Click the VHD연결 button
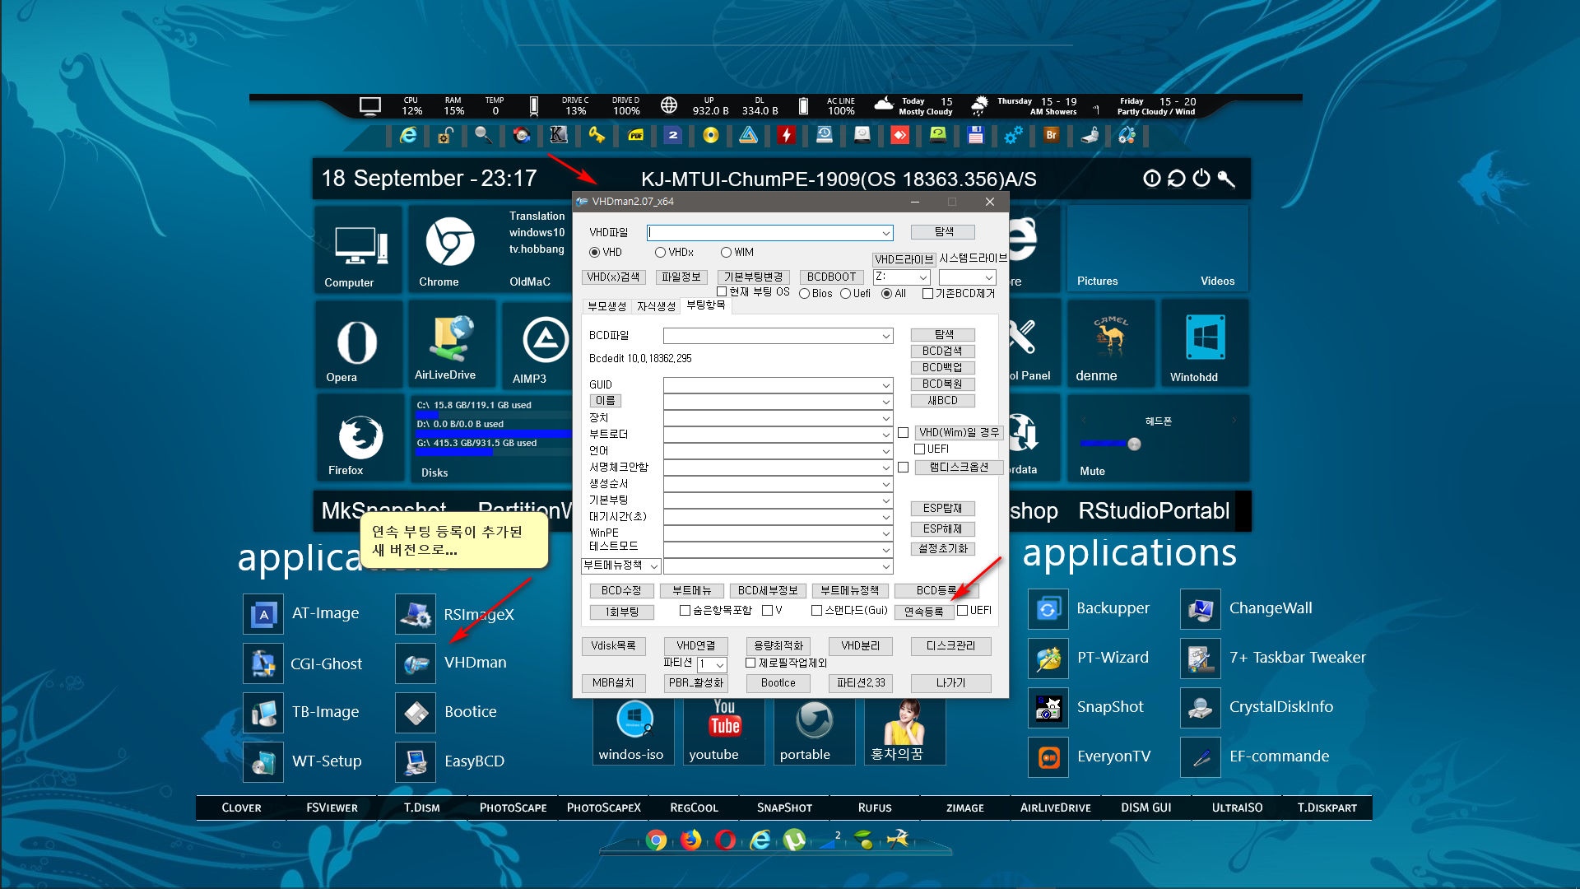Screen dimensions: 1580x889 695,646
